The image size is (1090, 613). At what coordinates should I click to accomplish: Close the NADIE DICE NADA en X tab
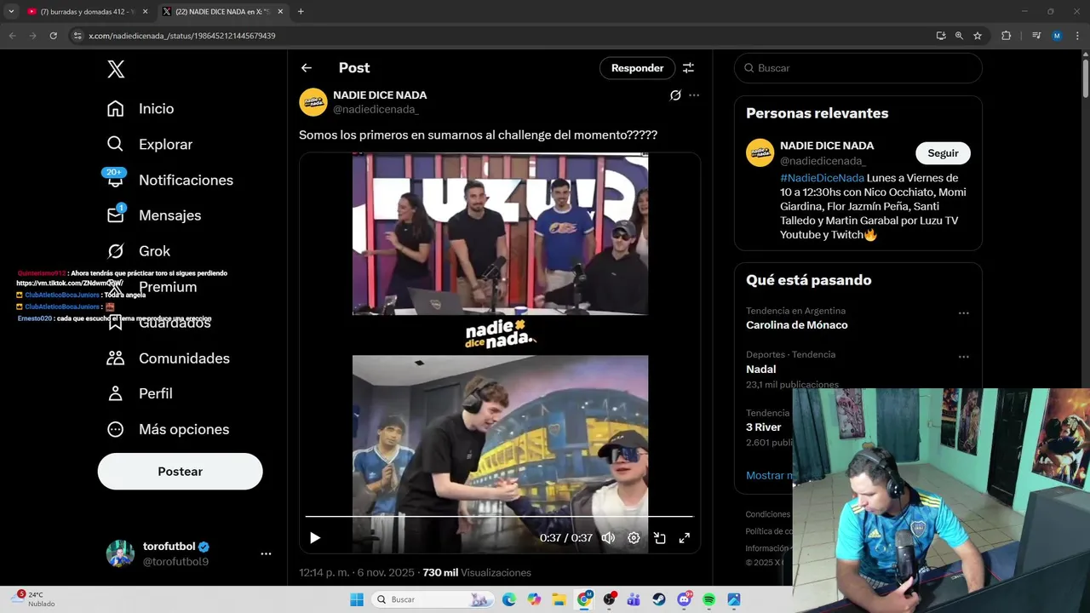pyautogui.click(x=280, y=12)
